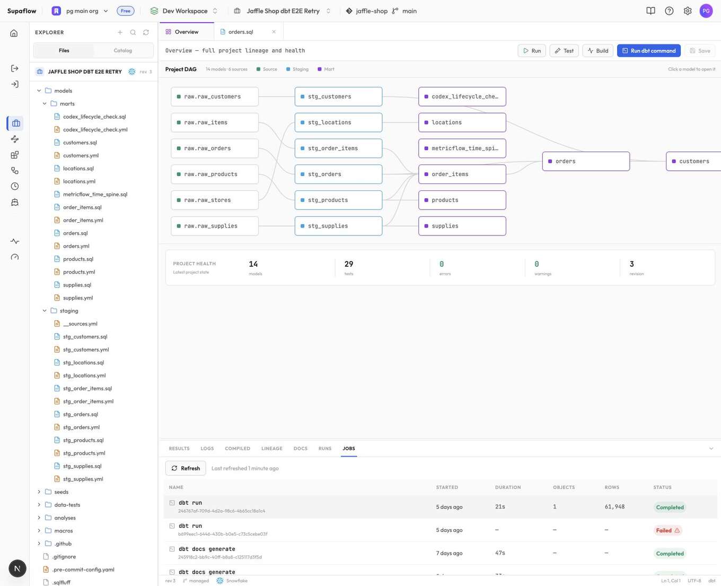Click the import arrow icon in sidebar
This screenshot has width=721, height=586.
[15, 84]
